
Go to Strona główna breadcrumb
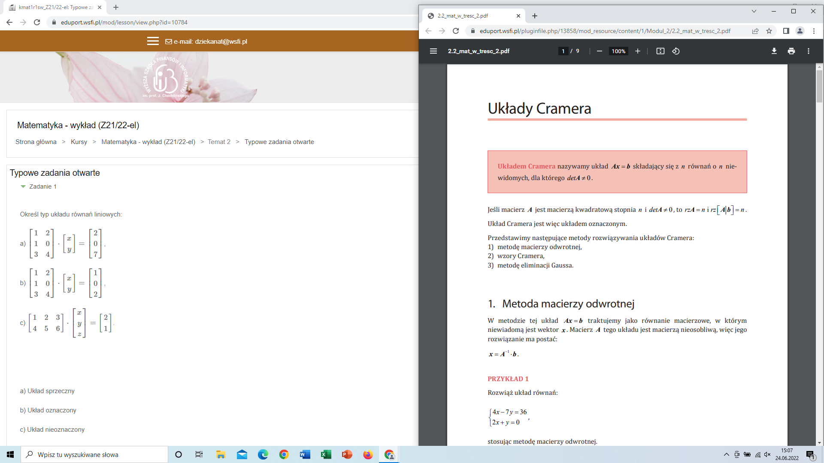coord(36,142)
